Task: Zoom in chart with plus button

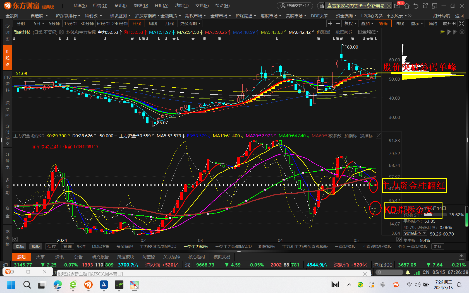Action: (330, 24)
